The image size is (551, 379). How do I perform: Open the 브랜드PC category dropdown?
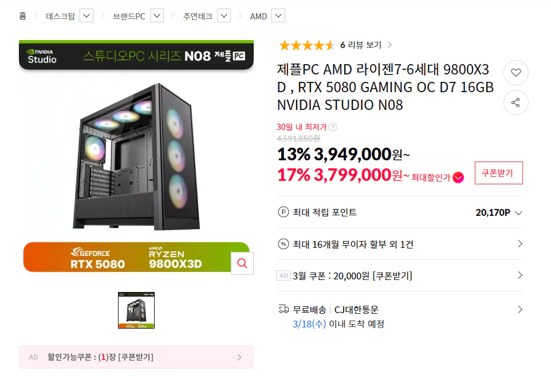click(156, 15)
